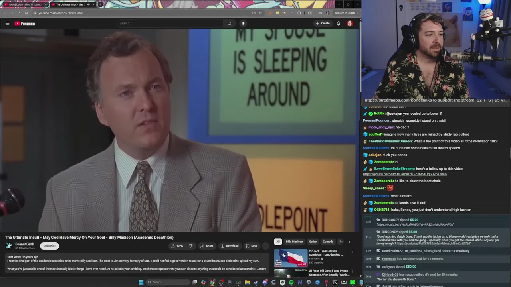Click the browser address bar URL
This screenshot has width=511, height=287.
pos(61,13)
